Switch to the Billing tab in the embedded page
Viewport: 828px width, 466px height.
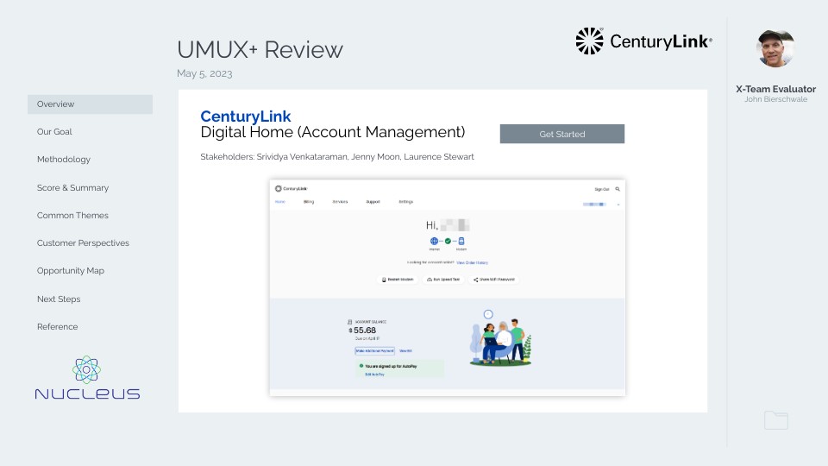click(x=309, y=202)
